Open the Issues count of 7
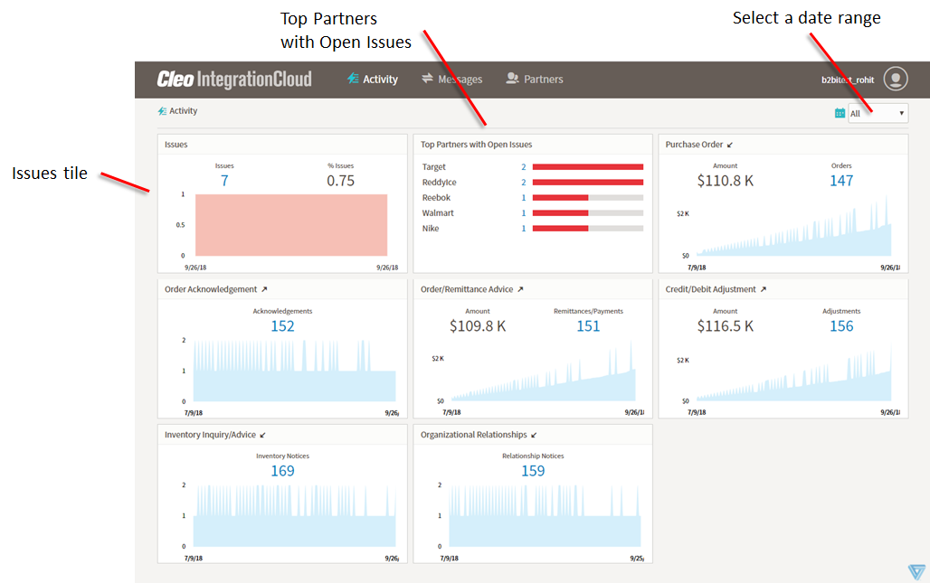 [x=224, y=181]
